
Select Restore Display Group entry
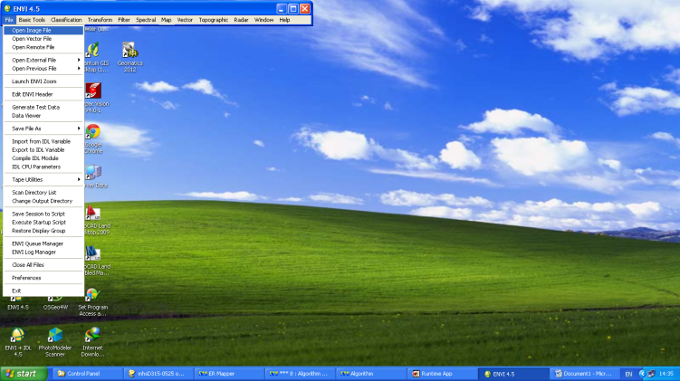[x=43, y=231]
